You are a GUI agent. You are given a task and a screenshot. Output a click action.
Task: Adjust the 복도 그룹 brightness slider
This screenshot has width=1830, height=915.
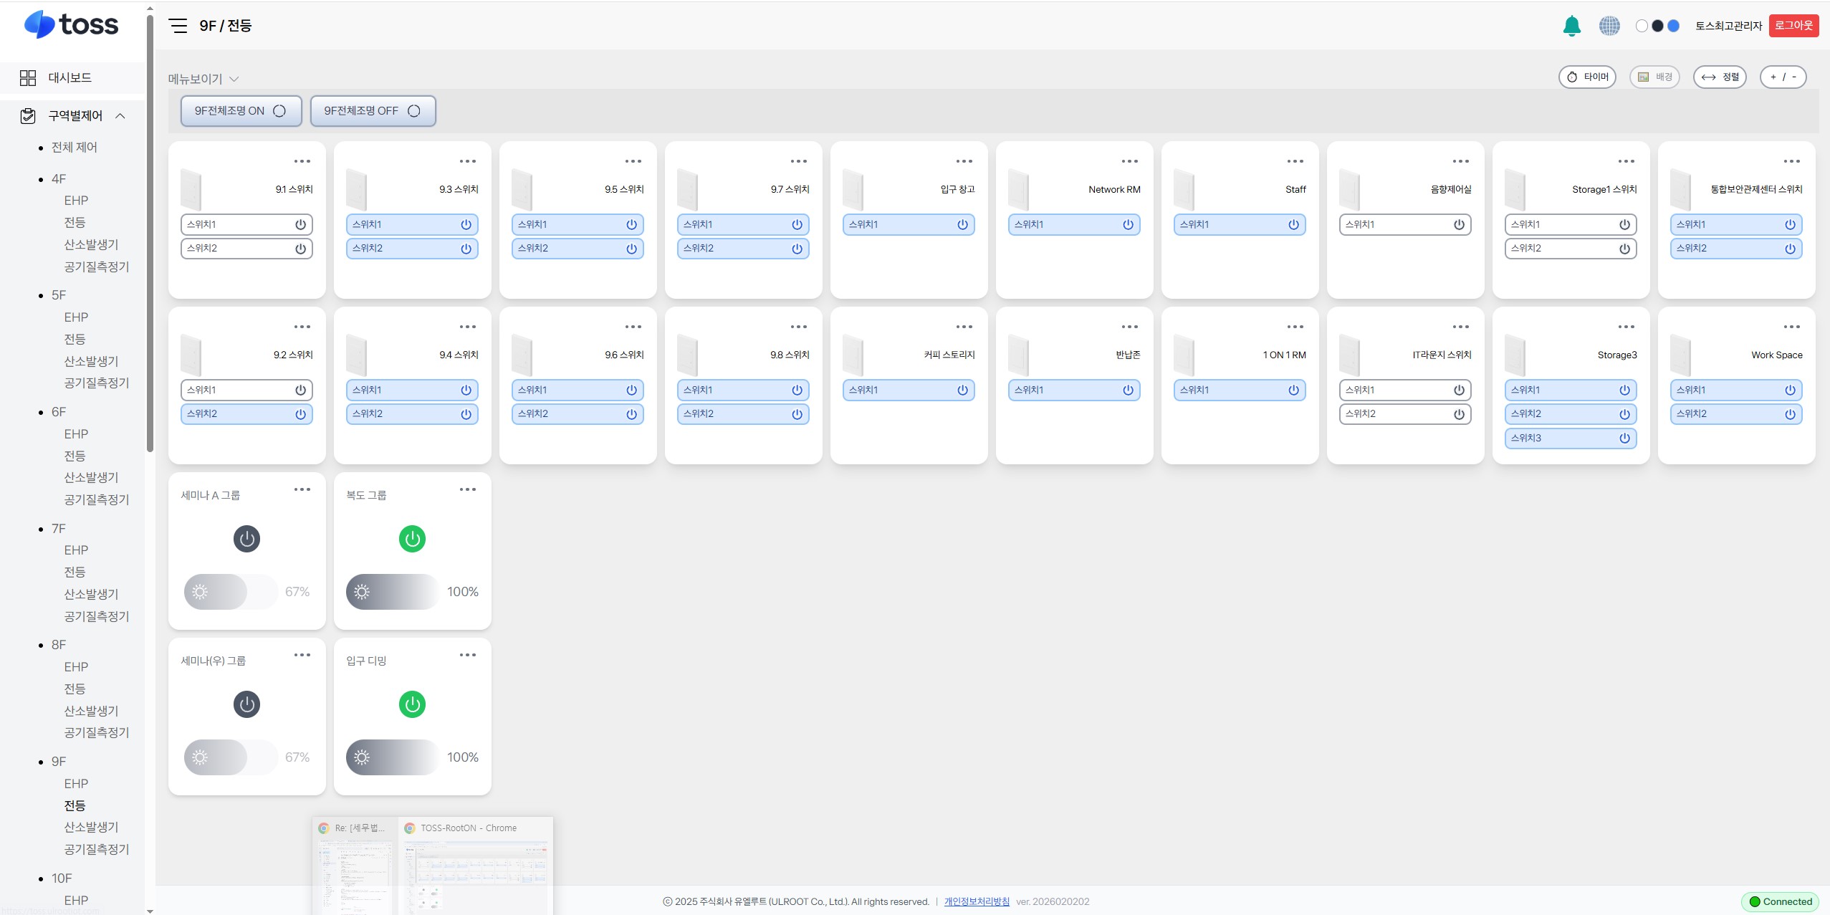pyautogui.click(x=393, y=592)
